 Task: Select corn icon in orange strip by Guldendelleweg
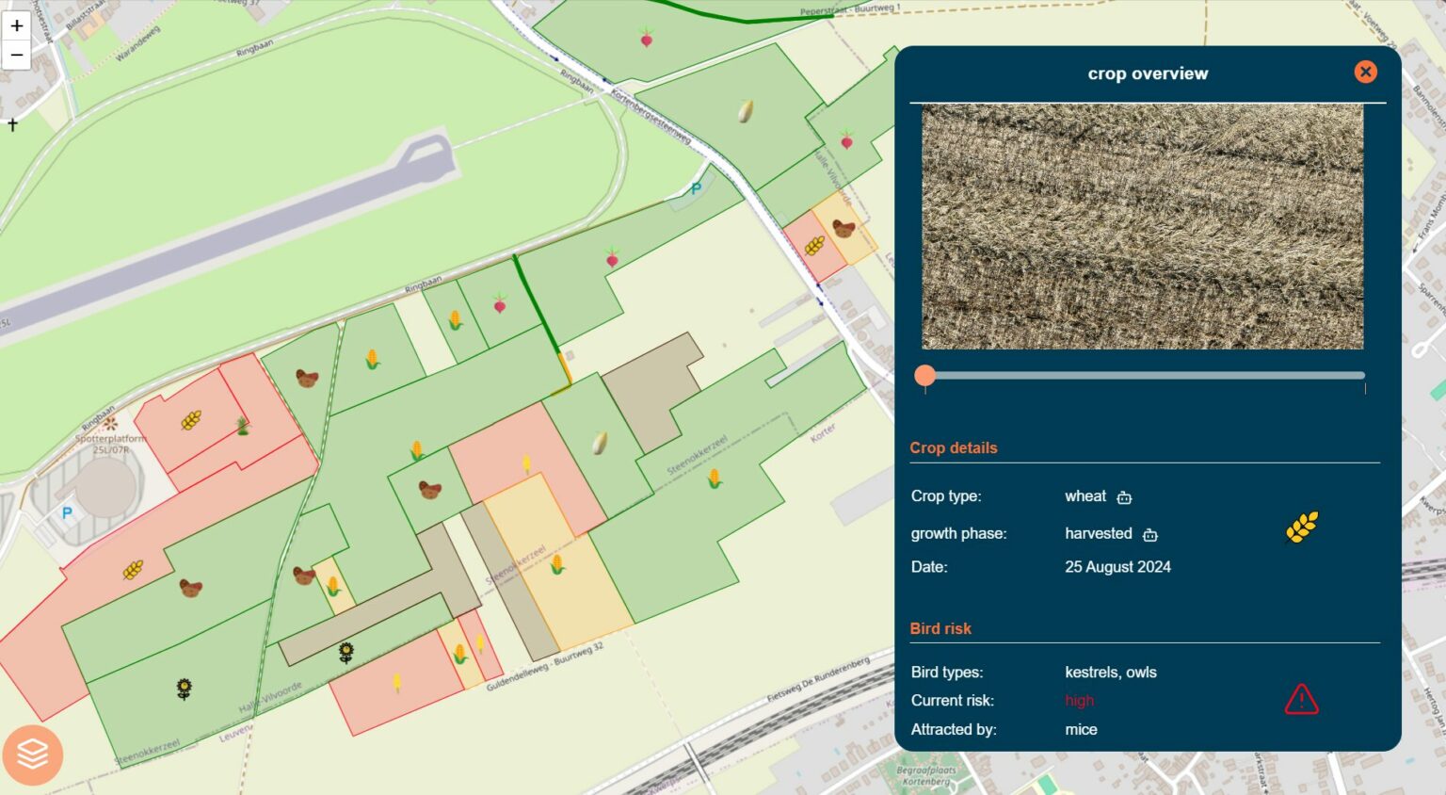(460, 653)
